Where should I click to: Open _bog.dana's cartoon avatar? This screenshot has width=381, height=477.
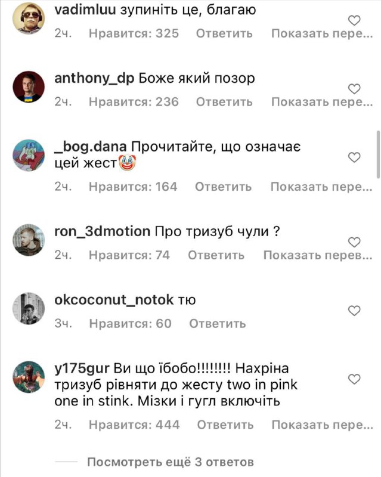coord(29,155)
